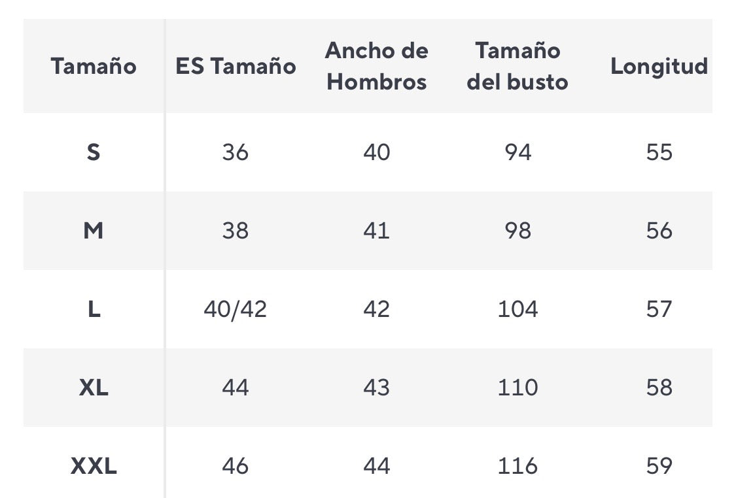Select the ES Tamaño column header
This screenshot has height=498, width=736.
pos(236,66)
